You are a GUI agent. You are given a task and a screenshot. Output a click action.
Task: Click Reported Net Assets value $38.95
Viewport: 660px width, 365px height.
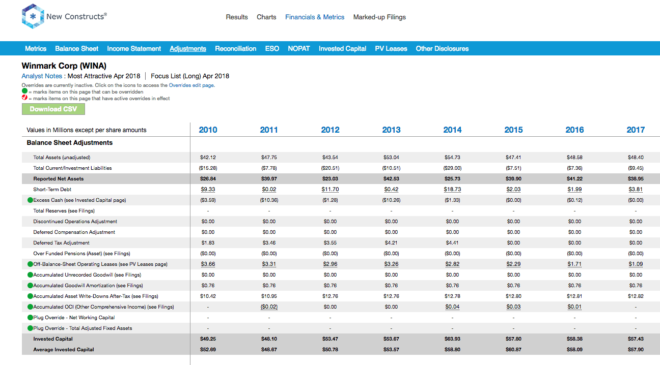(636, 179)
